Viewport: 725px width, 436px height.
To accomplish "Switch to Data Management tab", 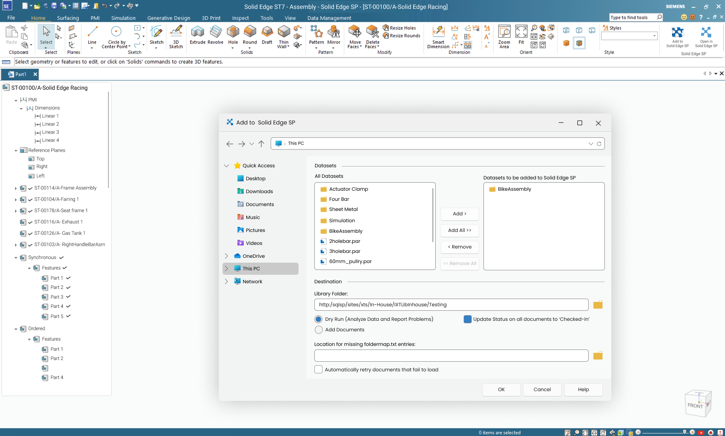I will coord(329,18).
